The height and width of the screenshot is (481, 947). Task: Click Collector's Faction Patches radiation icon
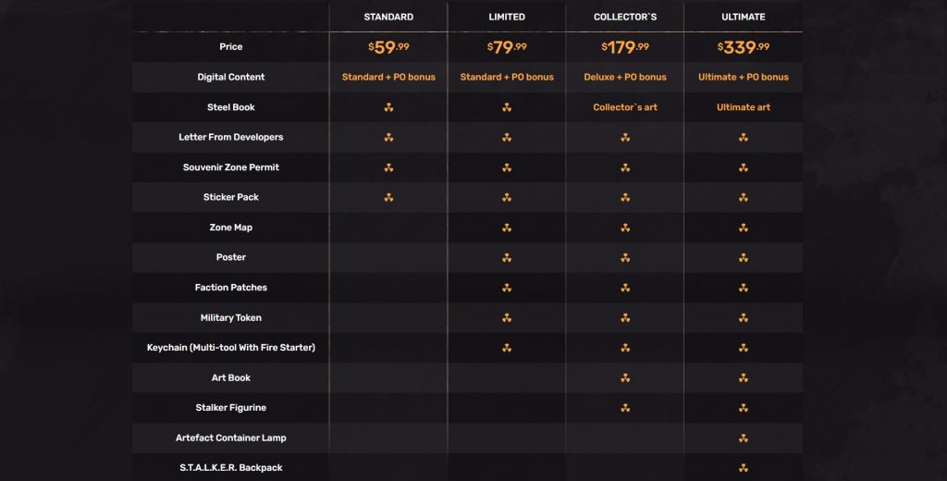(625, 288)
